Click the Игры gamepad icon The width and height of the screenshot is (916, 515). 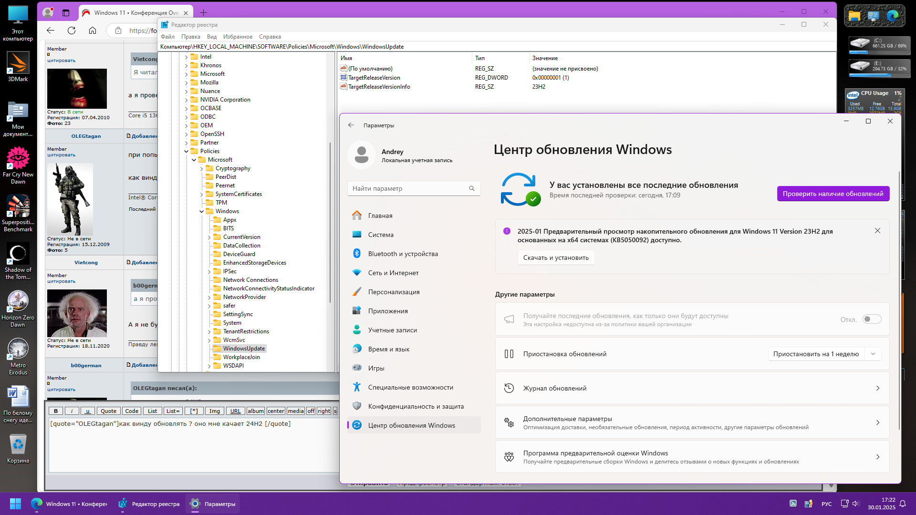point(357,368)
